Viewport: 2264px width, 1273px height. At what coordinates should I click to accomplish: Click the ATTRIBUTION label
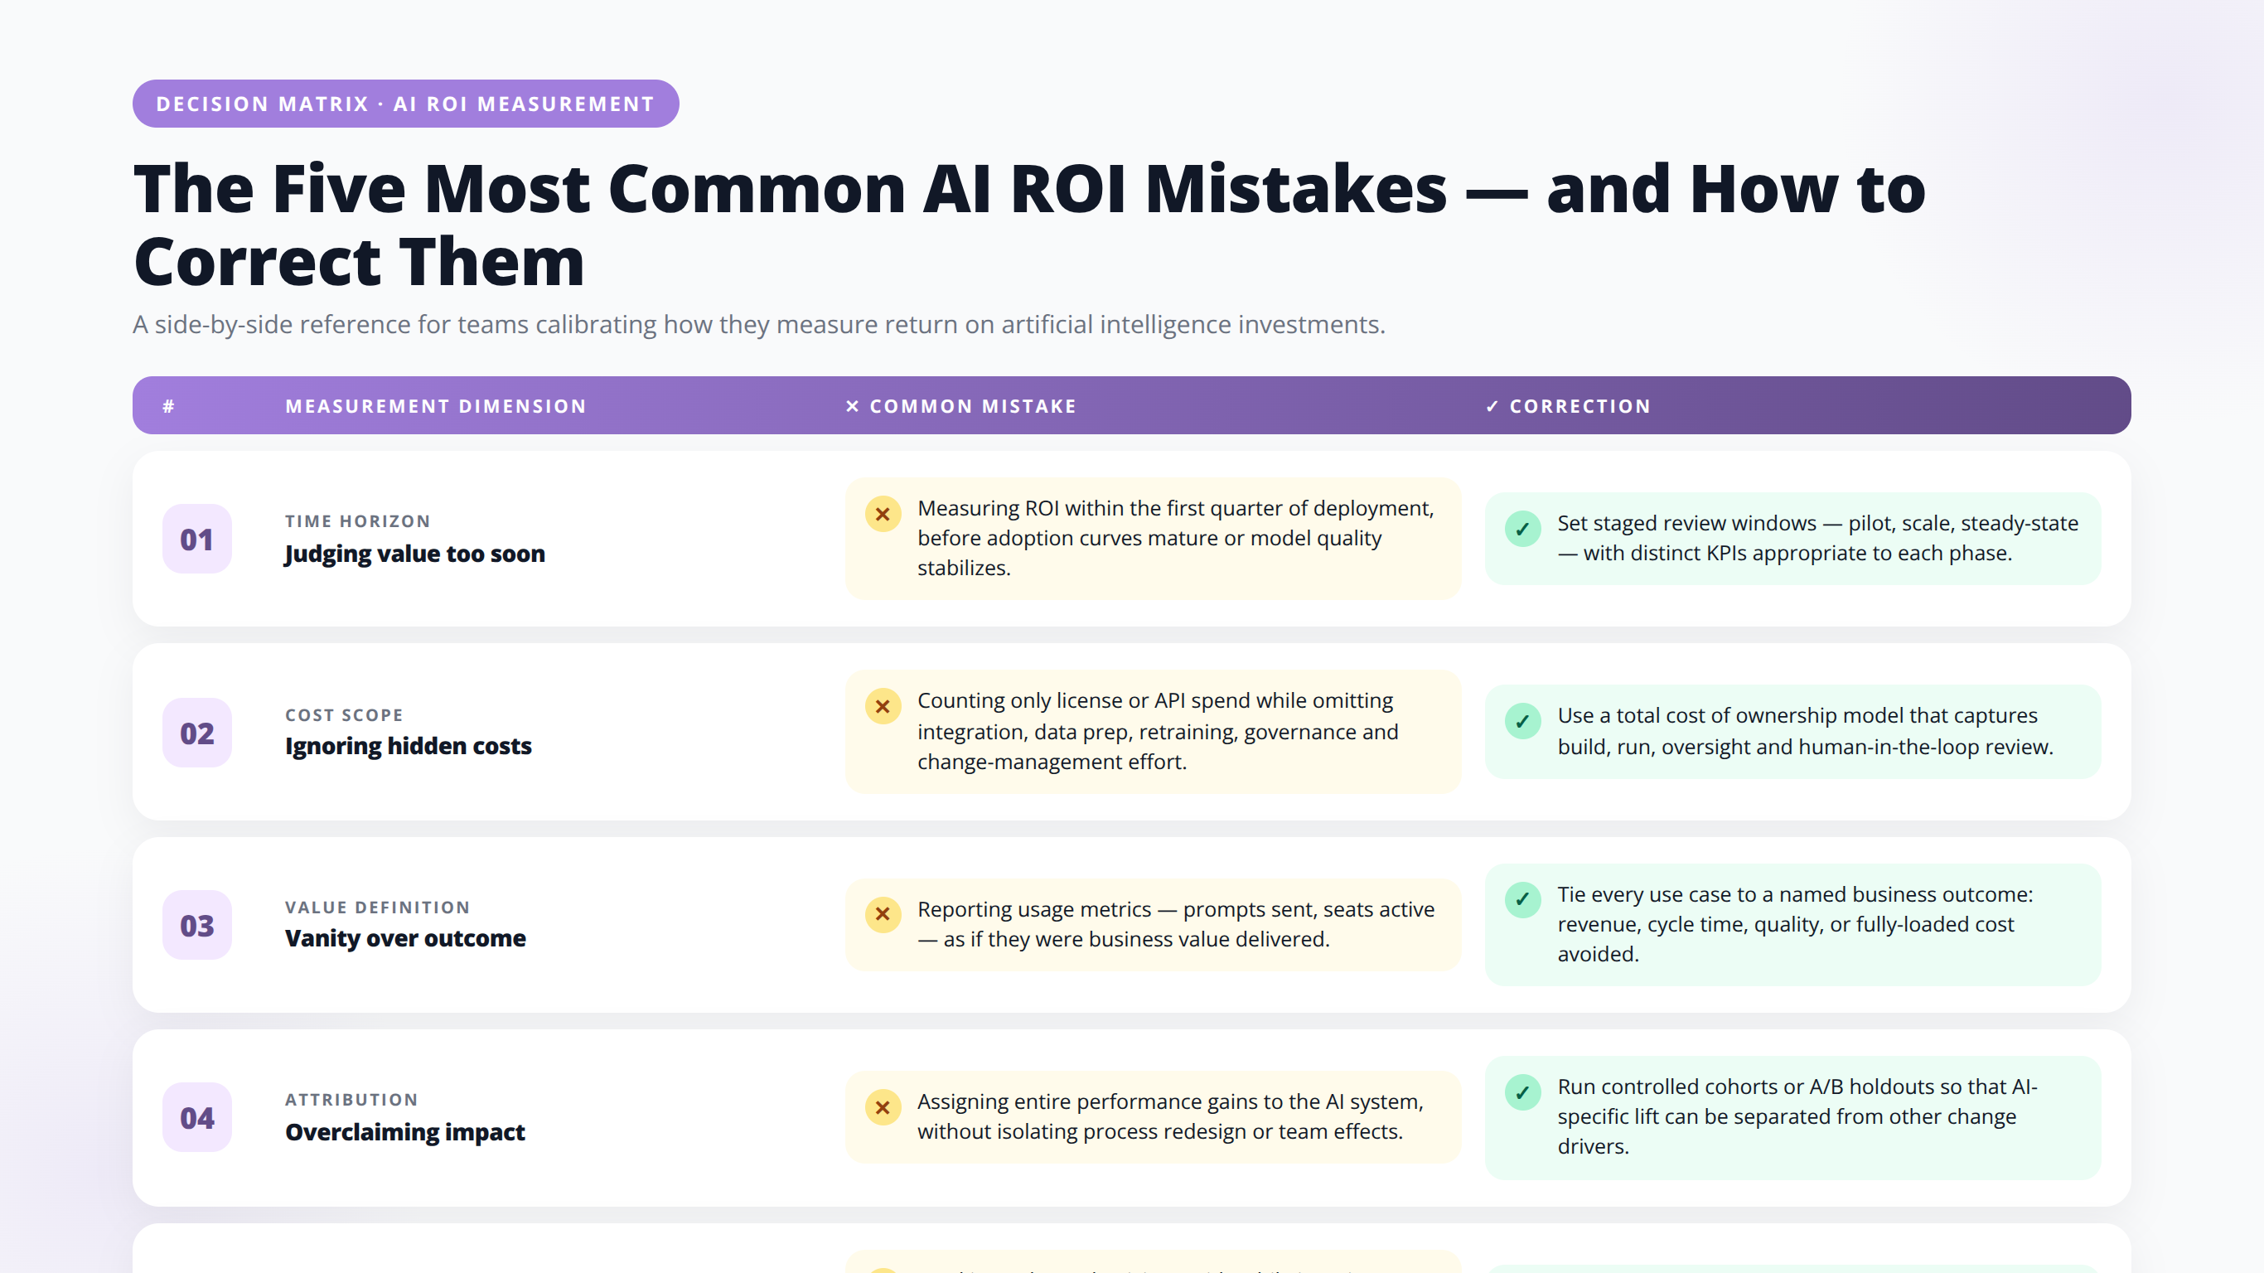coord(351,1100)
